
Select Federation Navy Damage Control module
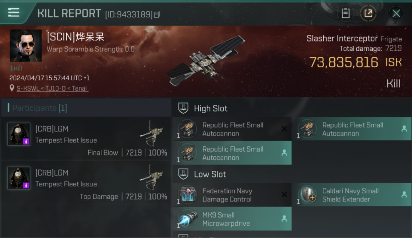click(x=232, y=195)
